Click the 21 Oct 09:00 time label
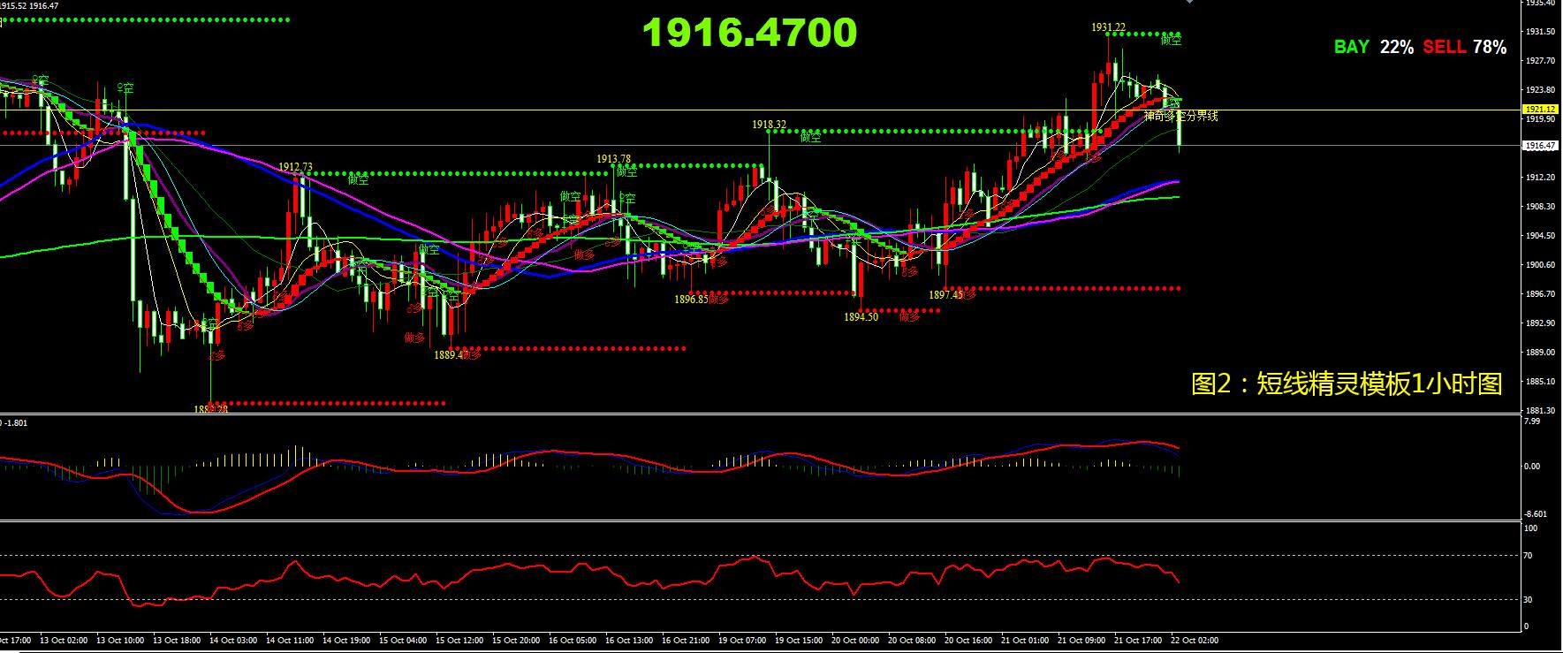 tap(1081, 641)
